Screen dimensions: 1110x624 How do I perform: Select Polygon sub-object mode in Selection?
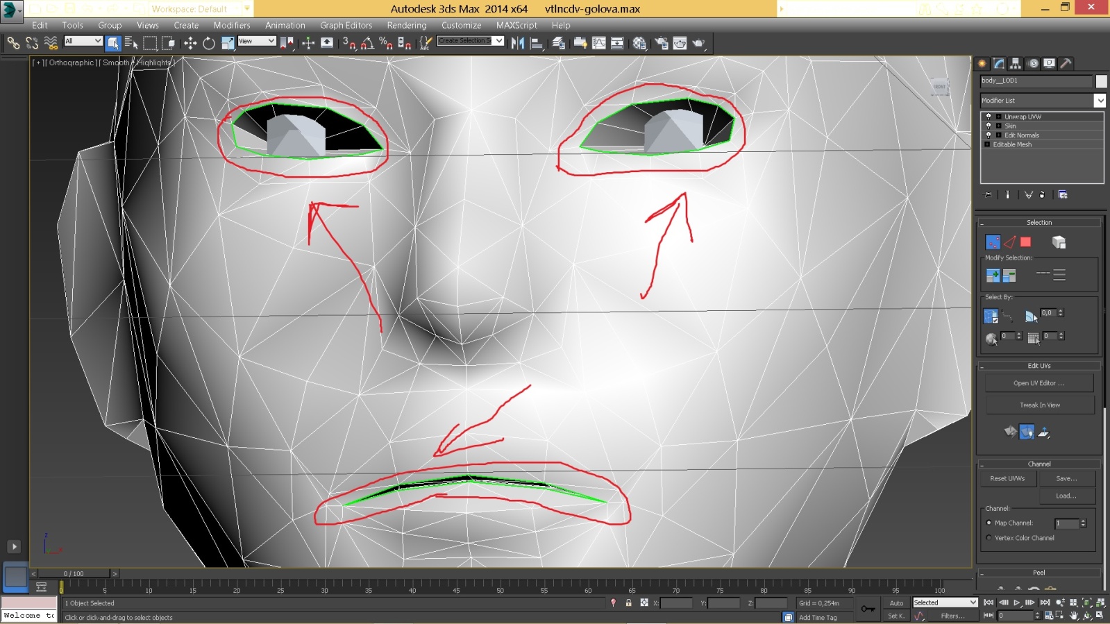coord(1025,242)
